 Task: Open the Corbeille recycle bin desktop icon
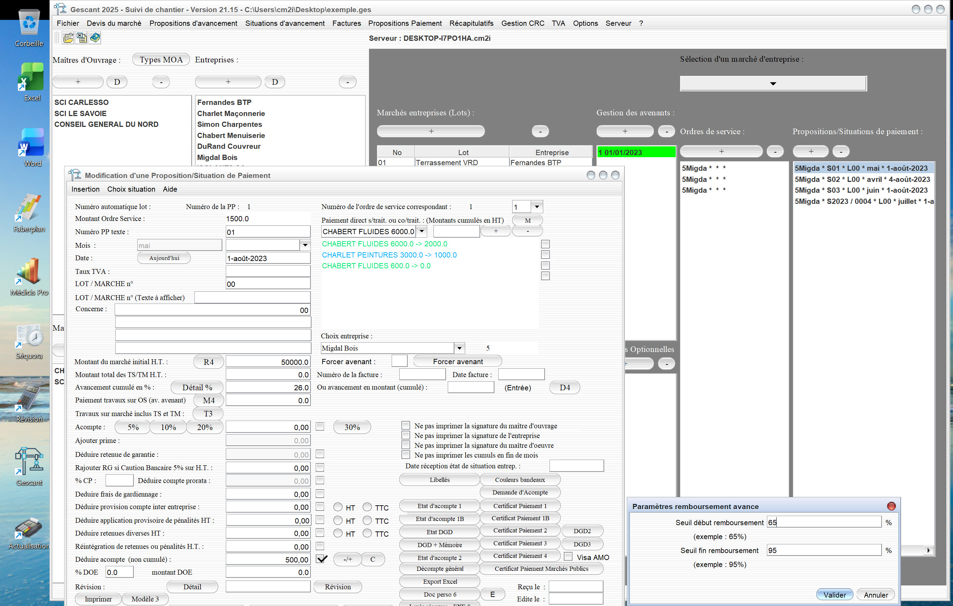point(29,28)
